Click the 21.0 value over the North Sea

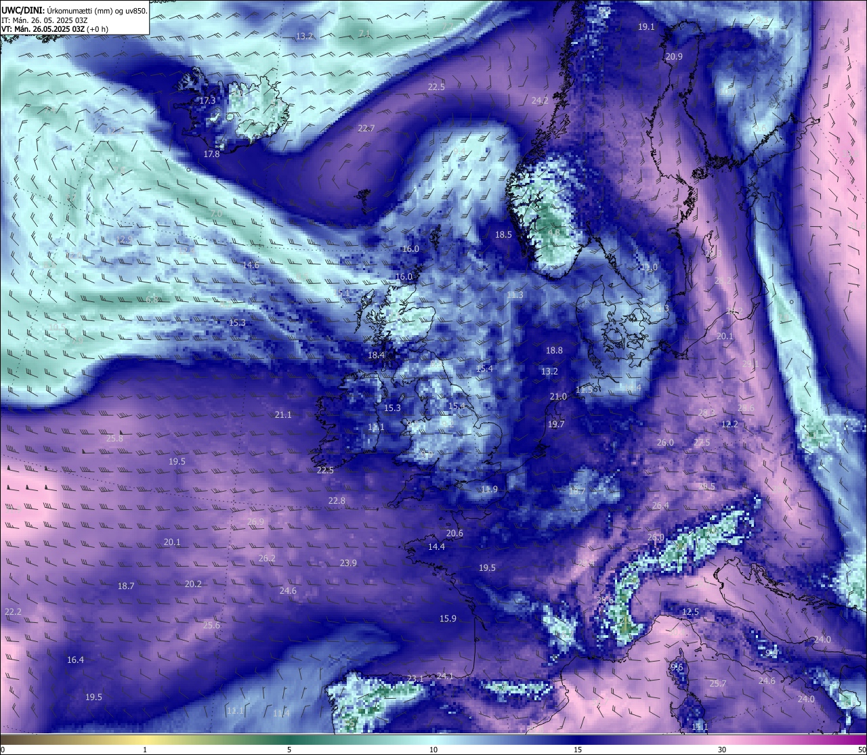pos(558,397)
